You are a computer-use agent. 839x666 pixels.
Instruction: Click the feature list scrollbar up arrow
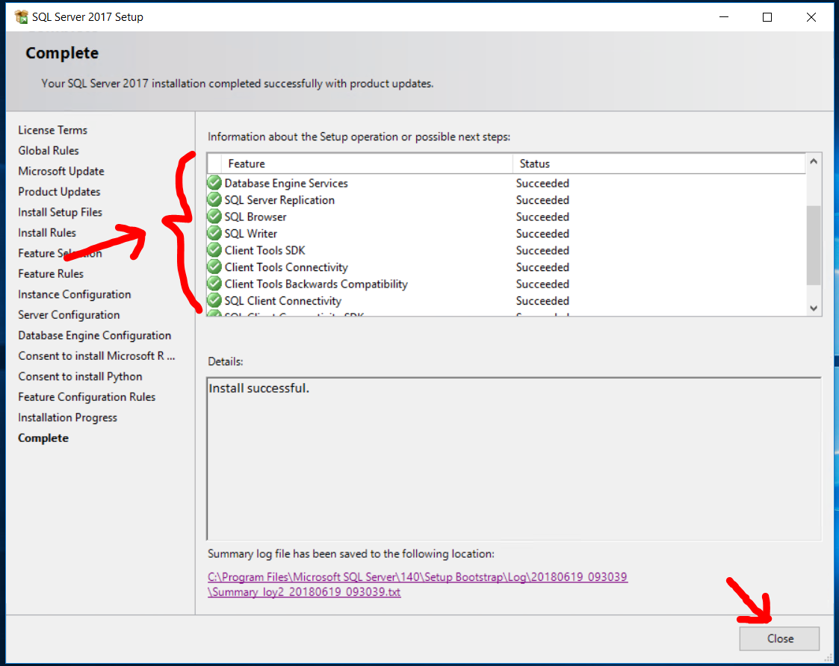pyautogui.click(x=814, y=161)
